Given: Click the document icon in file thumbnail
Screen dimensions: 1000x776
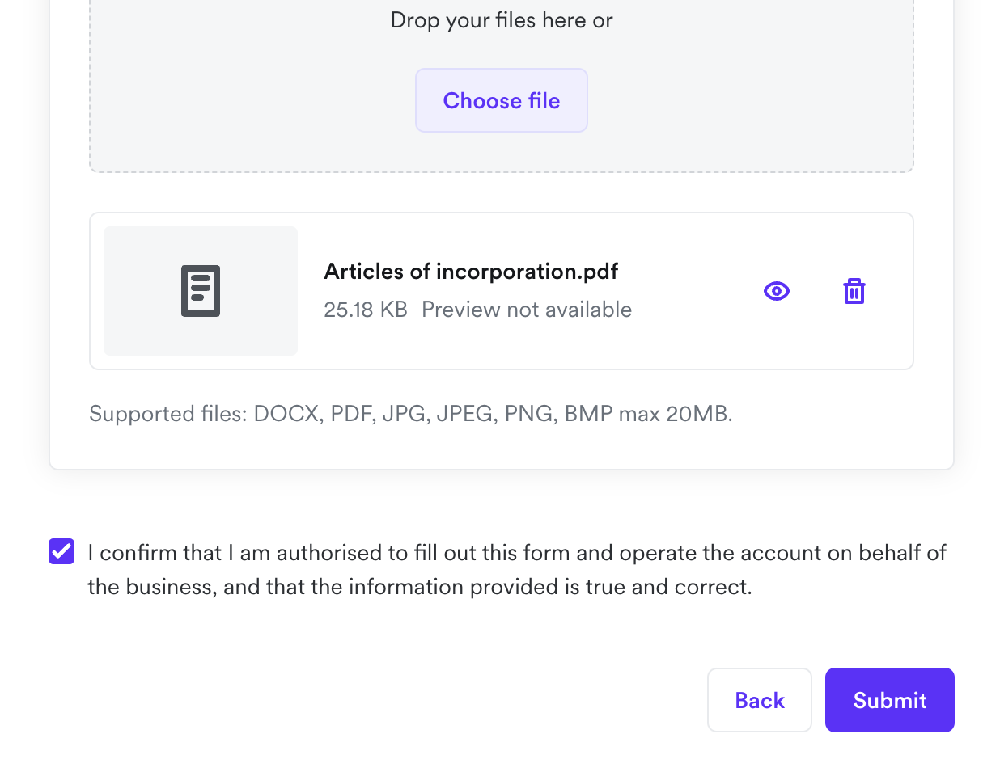Looking at the screenshot, I should 201,291.
